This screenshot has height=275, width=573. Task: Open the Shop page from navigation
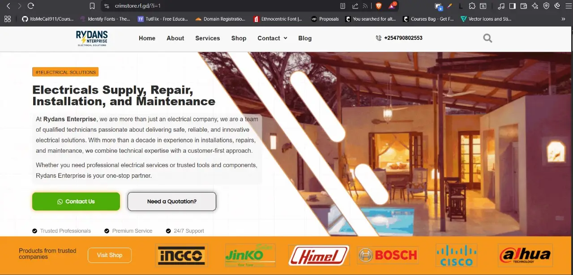(x=239, y=39)
